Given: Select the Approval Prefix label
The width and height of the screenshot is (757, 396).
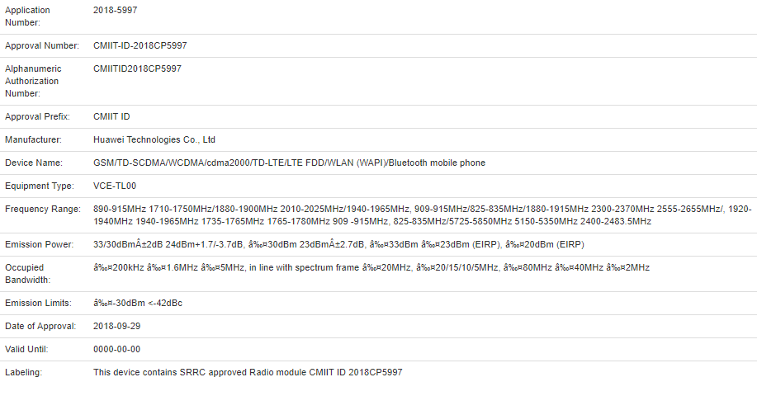Looking at the screenshot, I should [x=37, y=117].
